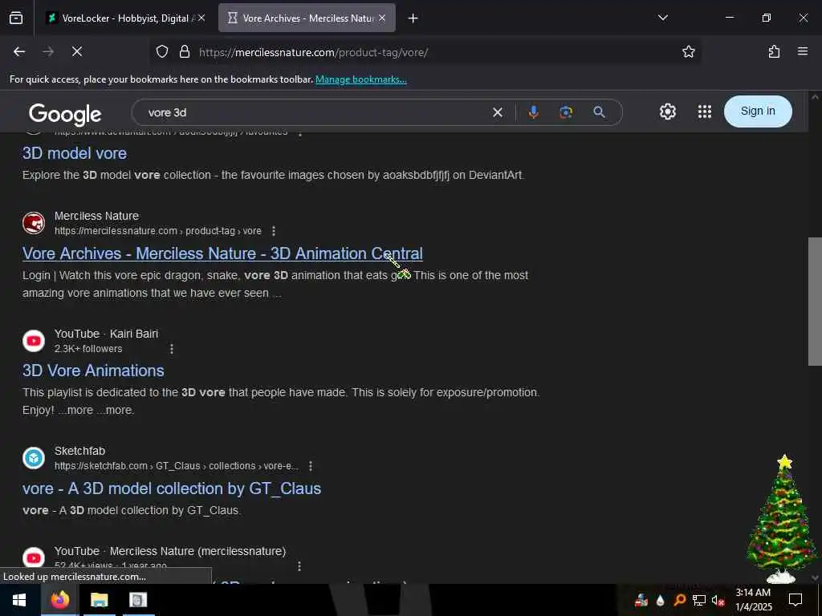Open Vore Archives Merciless Nature result
The width and height of the screenshot is (822, 616).
222,253
